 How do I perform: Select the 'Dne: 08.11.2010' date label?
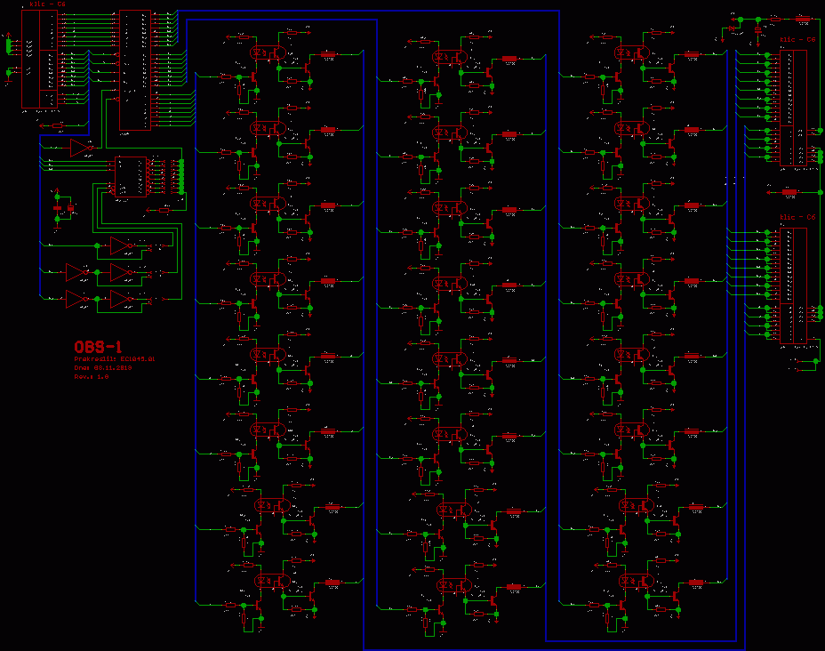[103, 367]
